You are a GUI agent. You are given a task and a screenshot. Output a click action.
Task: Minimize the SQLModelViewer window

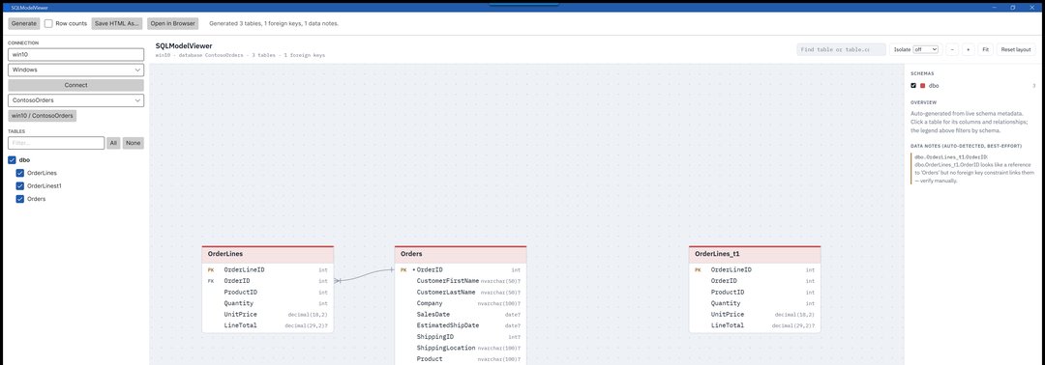994,8
